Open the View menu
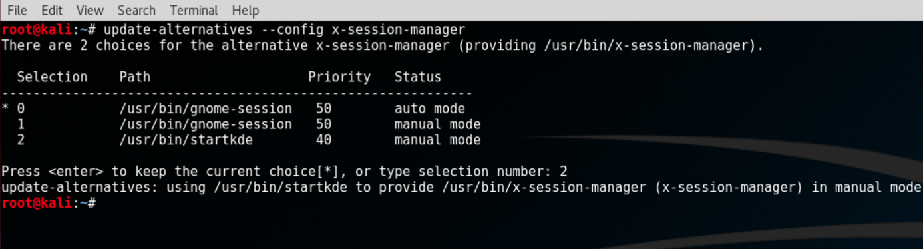The width and height of the screenshot is (923, 249). pos(90,10)
